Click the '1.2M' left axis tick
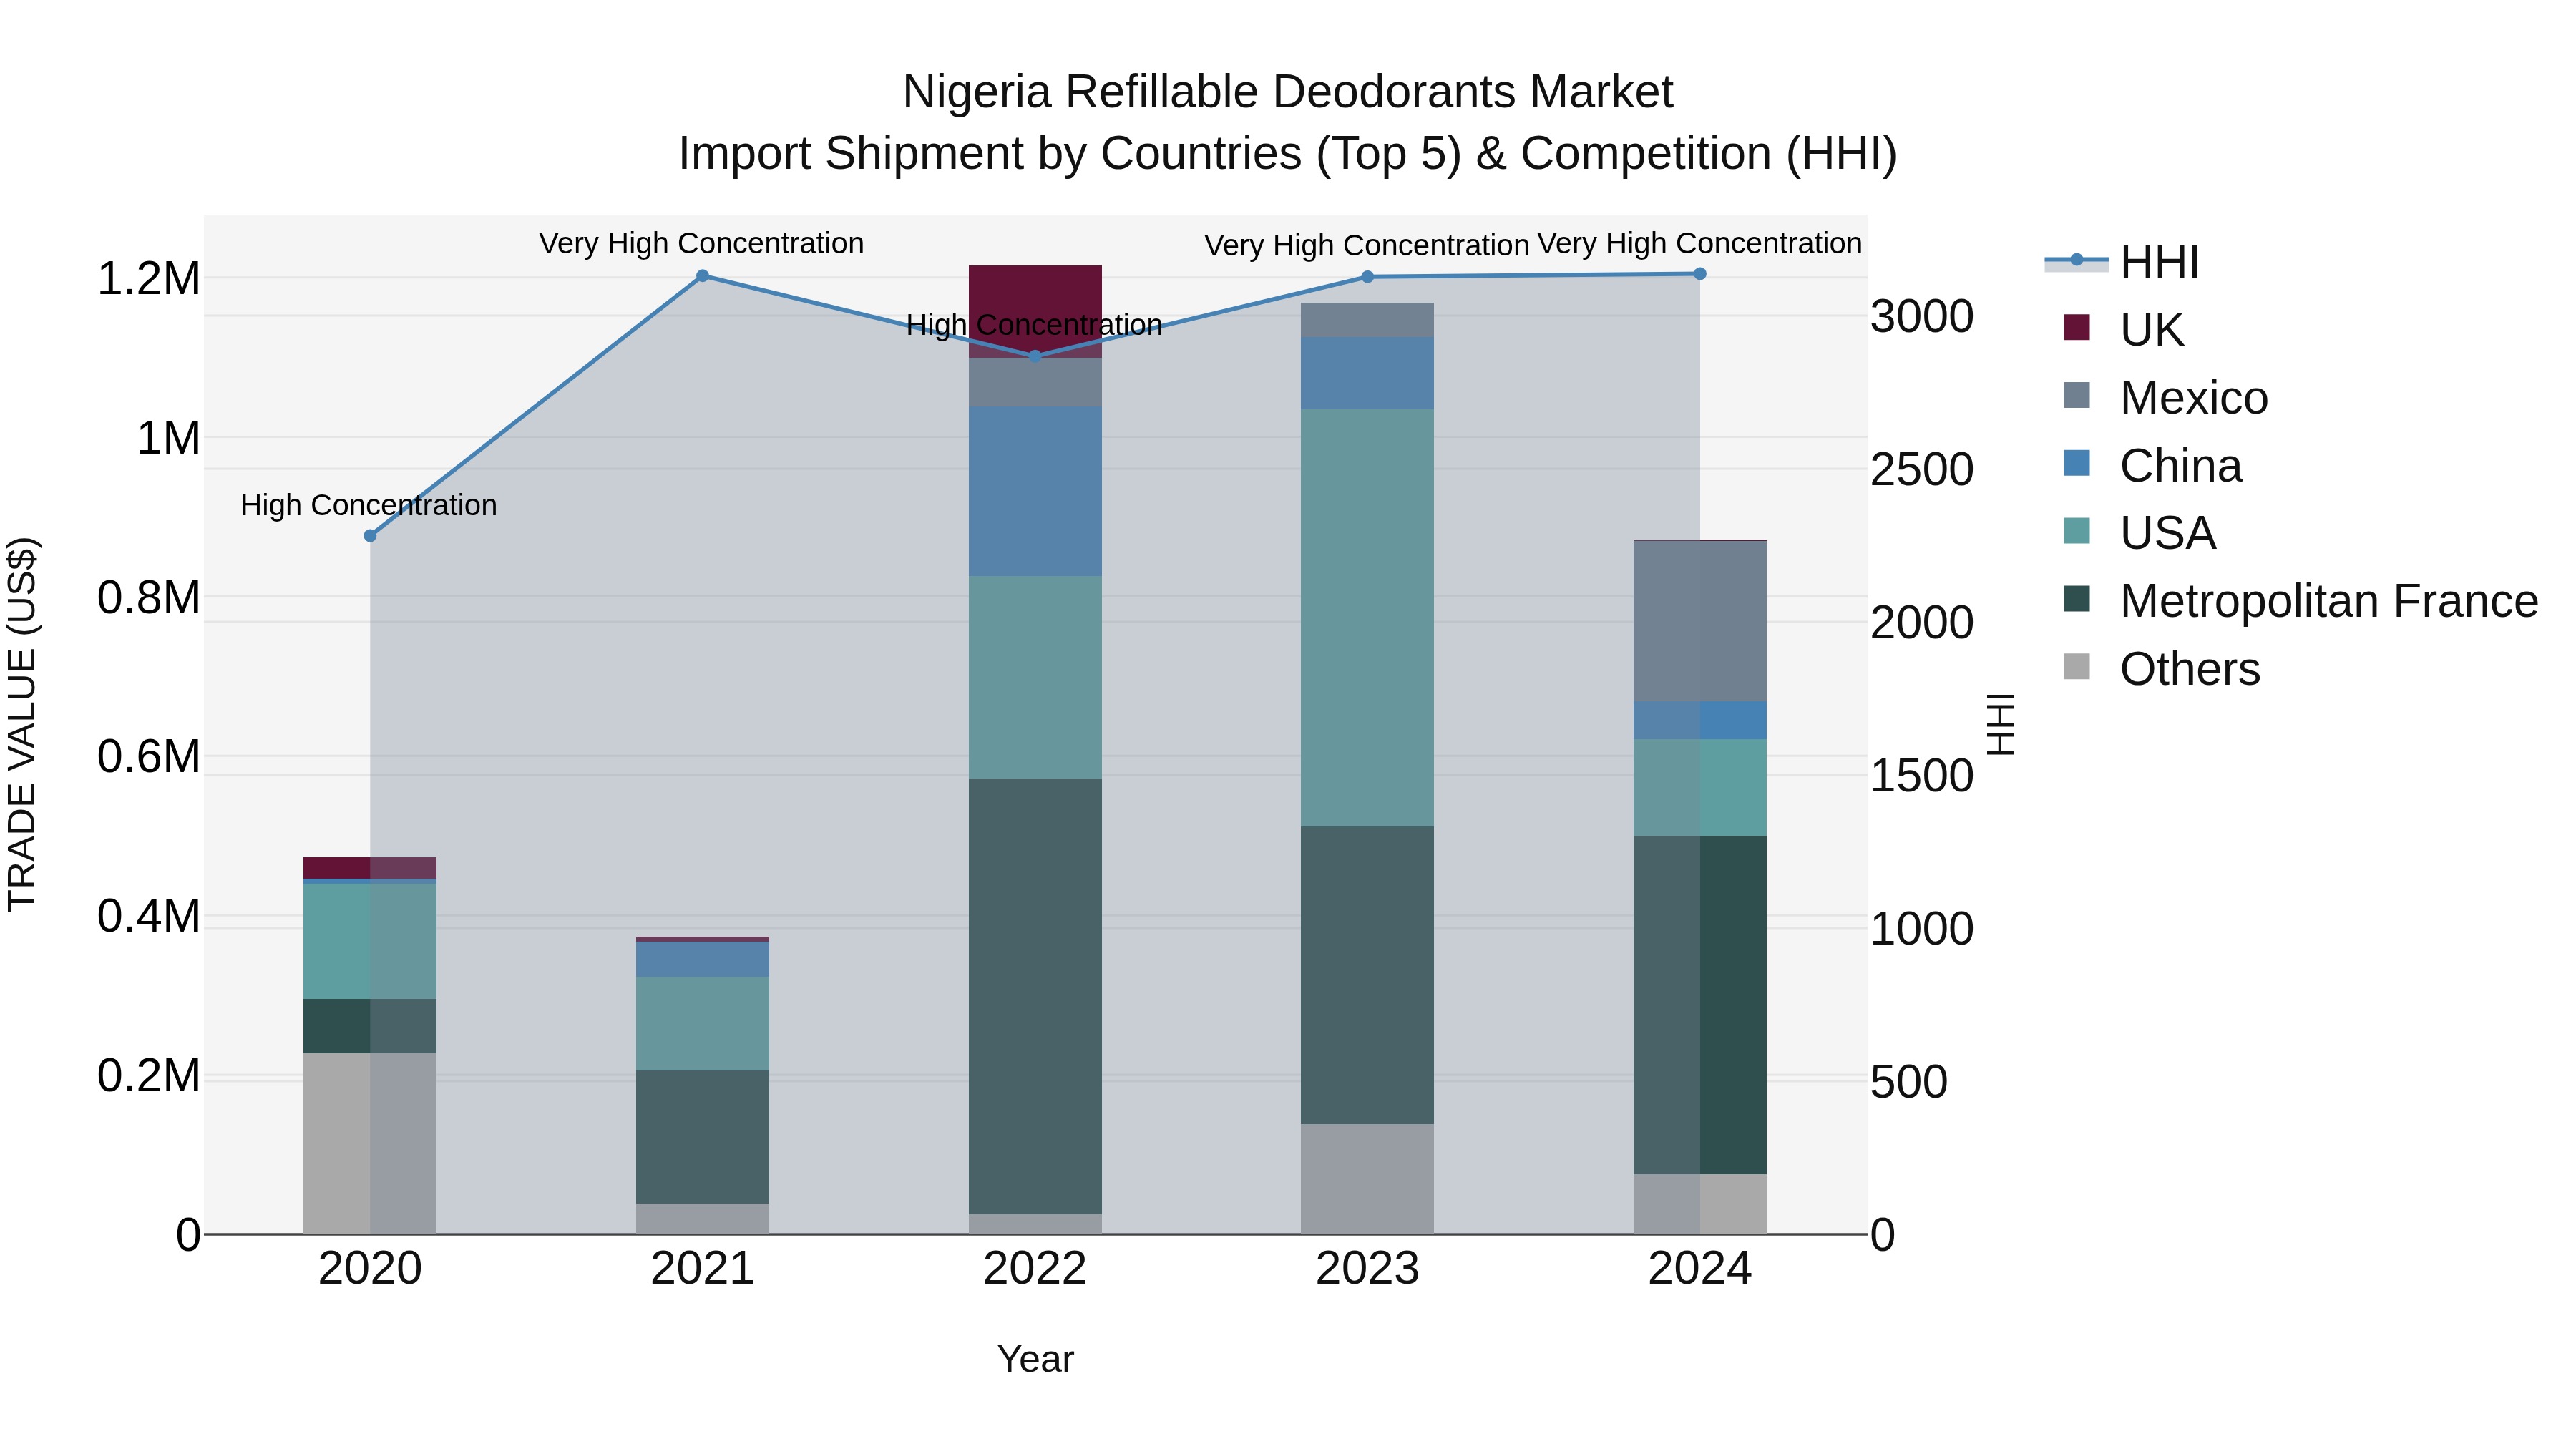Image resolution: width=2576 pixels, height=1449 pixels. point(149,279)
